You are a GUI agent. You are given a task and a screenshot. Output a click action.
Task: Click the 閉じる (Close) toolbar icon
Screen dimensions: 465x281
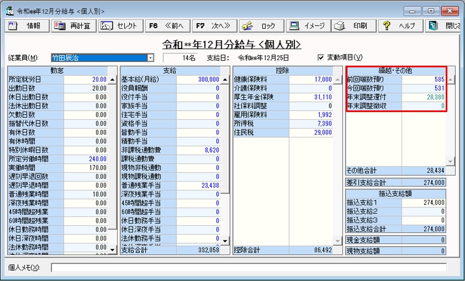434,26
